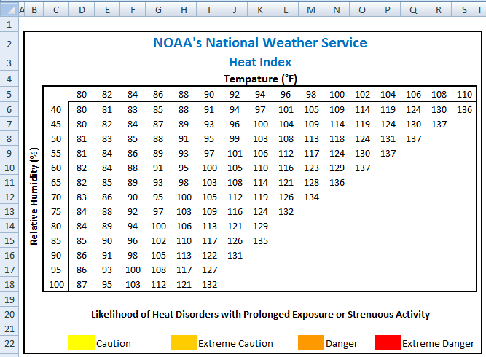Screen dimensions: 486x357
Task: Click the NOAA's National Weather Service title
Action: [260, 43]
